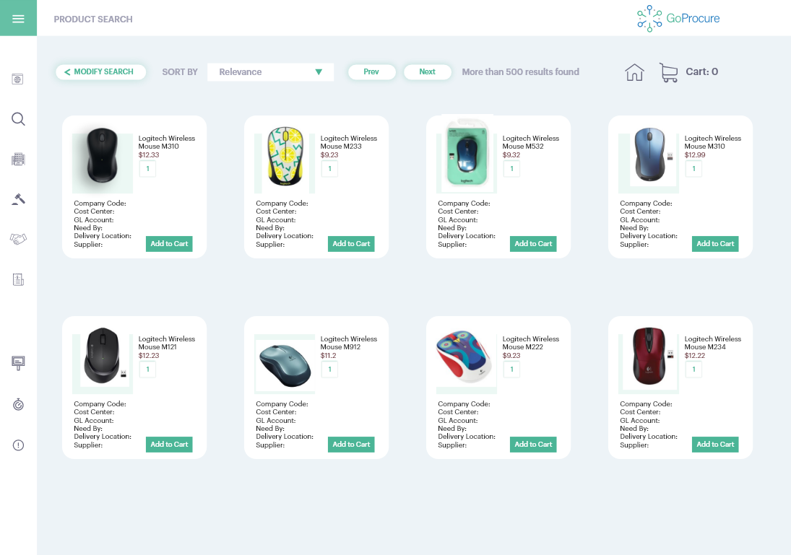Add the $12.99 Mouse M310 to cart
Viewport: 791px width, 555px height.
pyautogui.click(x=715, y=244)
